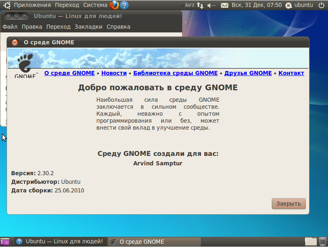Click the О среде GNOME link
This screenshot has height=247, width=328.
[x=69, y=73]
